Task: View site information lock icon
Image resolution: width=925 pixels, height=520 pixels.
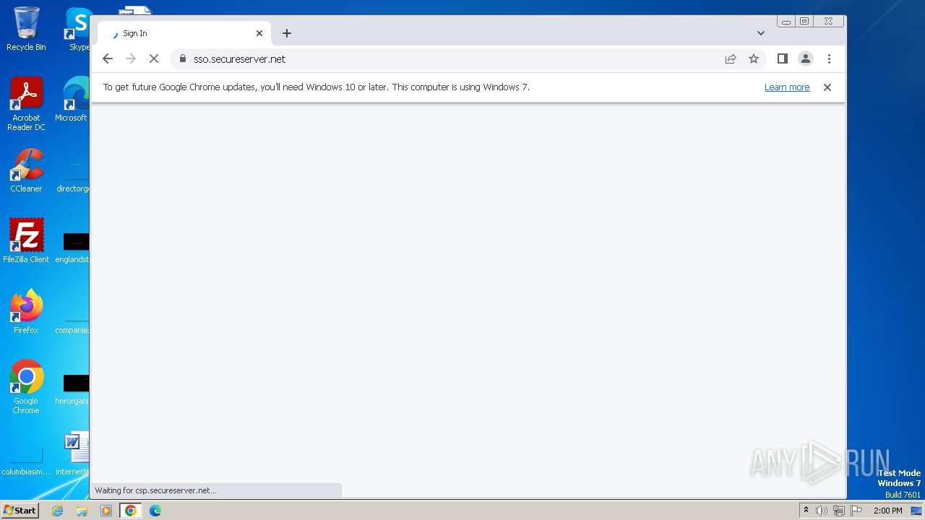Action: click(x=182, y=59)
